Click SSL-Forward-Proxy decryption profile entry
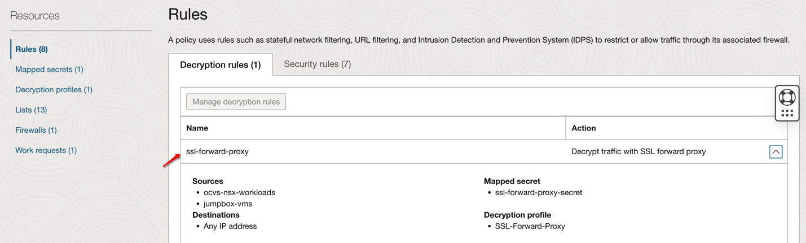 point(530,226)
